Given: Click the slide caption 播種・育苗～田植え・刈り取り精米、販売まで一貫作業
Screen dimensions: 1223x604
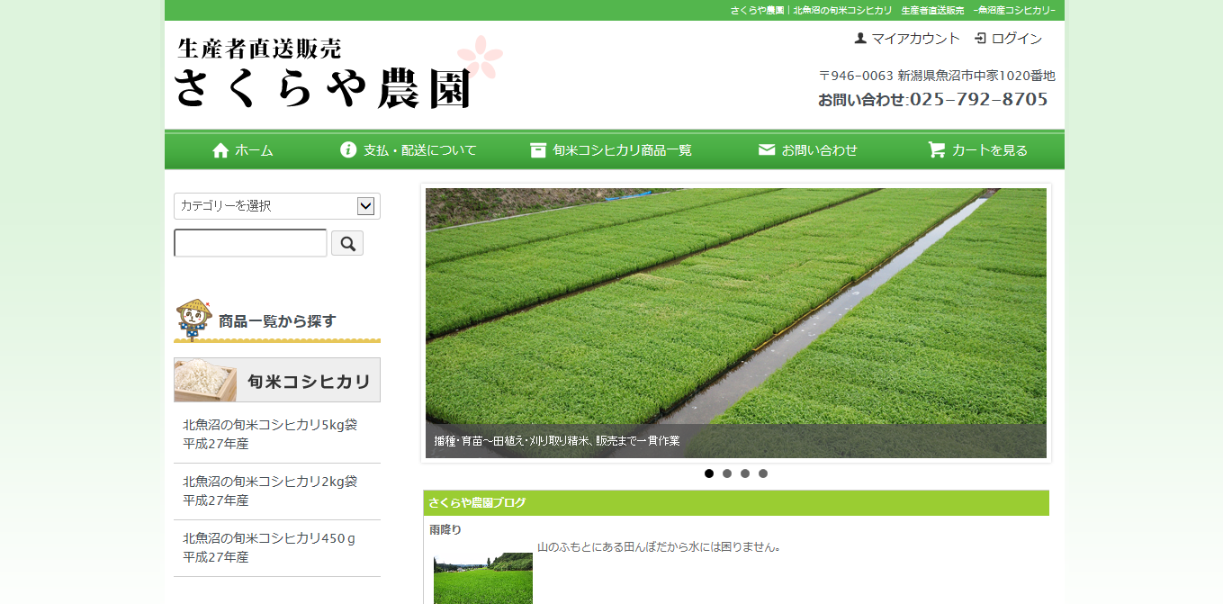Looking at the screenshot, I should point(557,441).
